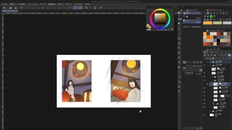
Task: Toggle visibility of the paper layer at bottom
Action: click(204, 115)
